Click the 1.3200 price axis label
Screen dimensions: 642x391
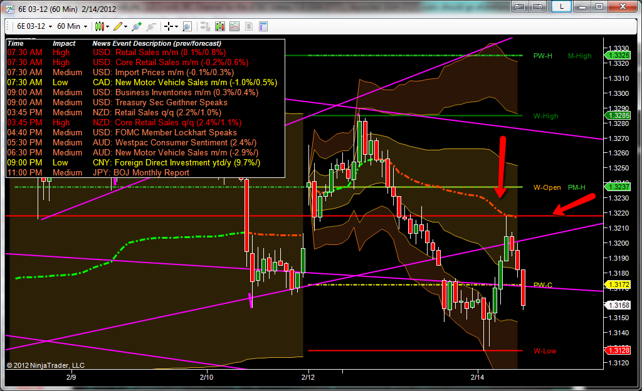618,243
